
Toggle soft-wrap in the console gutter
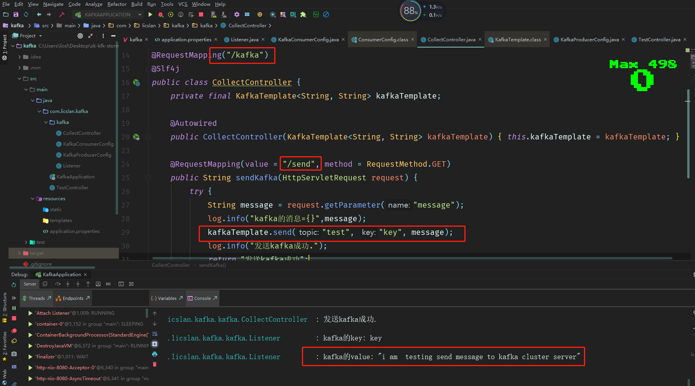pyautogui.click(x=155, y=334)
